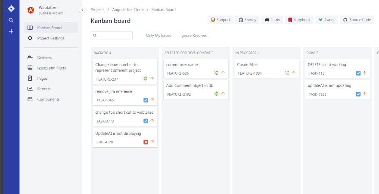The height and width of the screenshot is (194, 379).
Task: Click the Reports chart icon
Action: [30, 89]
